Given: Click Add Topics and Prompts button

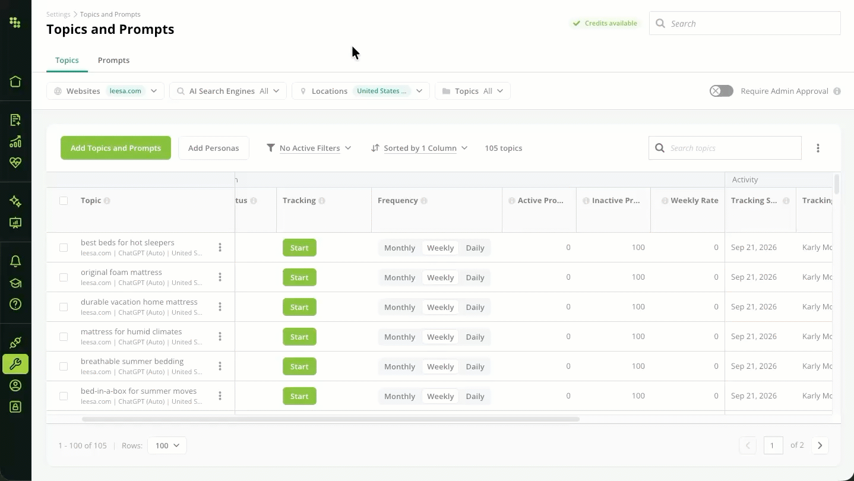Looking at the screenshot, I should pyautogui.click(x=116, y=148).
